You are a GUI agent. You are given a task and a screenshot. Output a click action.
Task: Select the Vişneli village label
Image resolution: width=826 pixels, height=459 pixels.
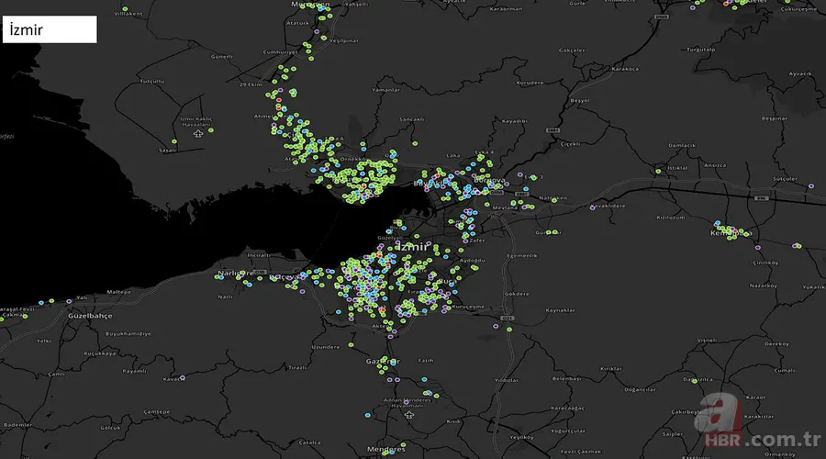707,341
